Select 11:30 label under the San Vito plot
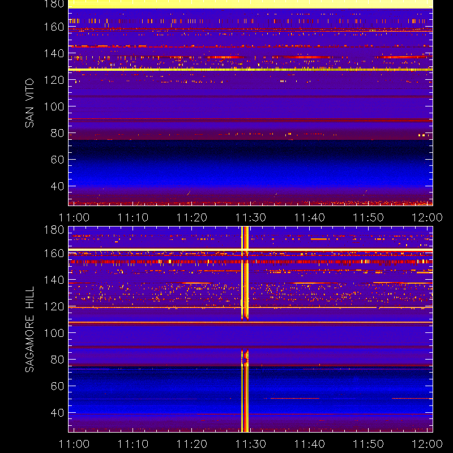 (251, 217)
